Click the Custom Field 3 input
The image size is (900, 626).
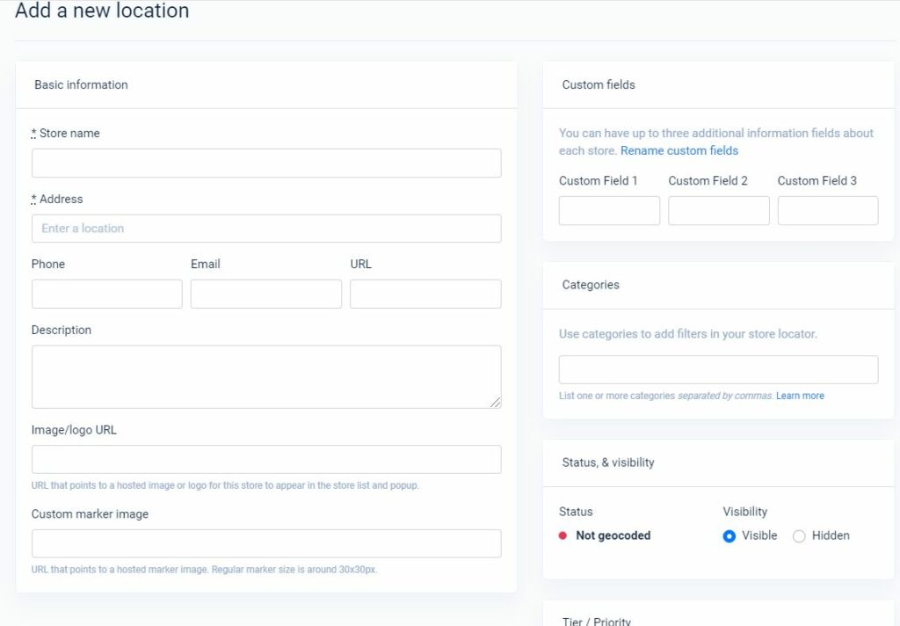coord(827,210)
